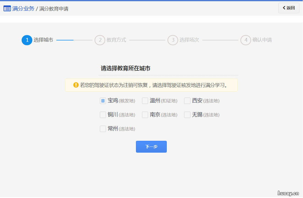The image size is (303, 198).
Task: Click the step 4 确认申请 circle
Action: [x=246, y=40]
